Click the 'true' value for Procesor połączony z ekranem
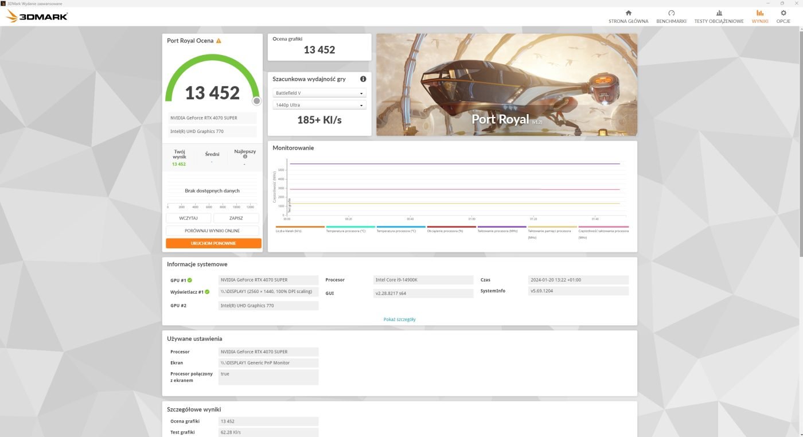The image size is (803, 437). click(268, 377)
